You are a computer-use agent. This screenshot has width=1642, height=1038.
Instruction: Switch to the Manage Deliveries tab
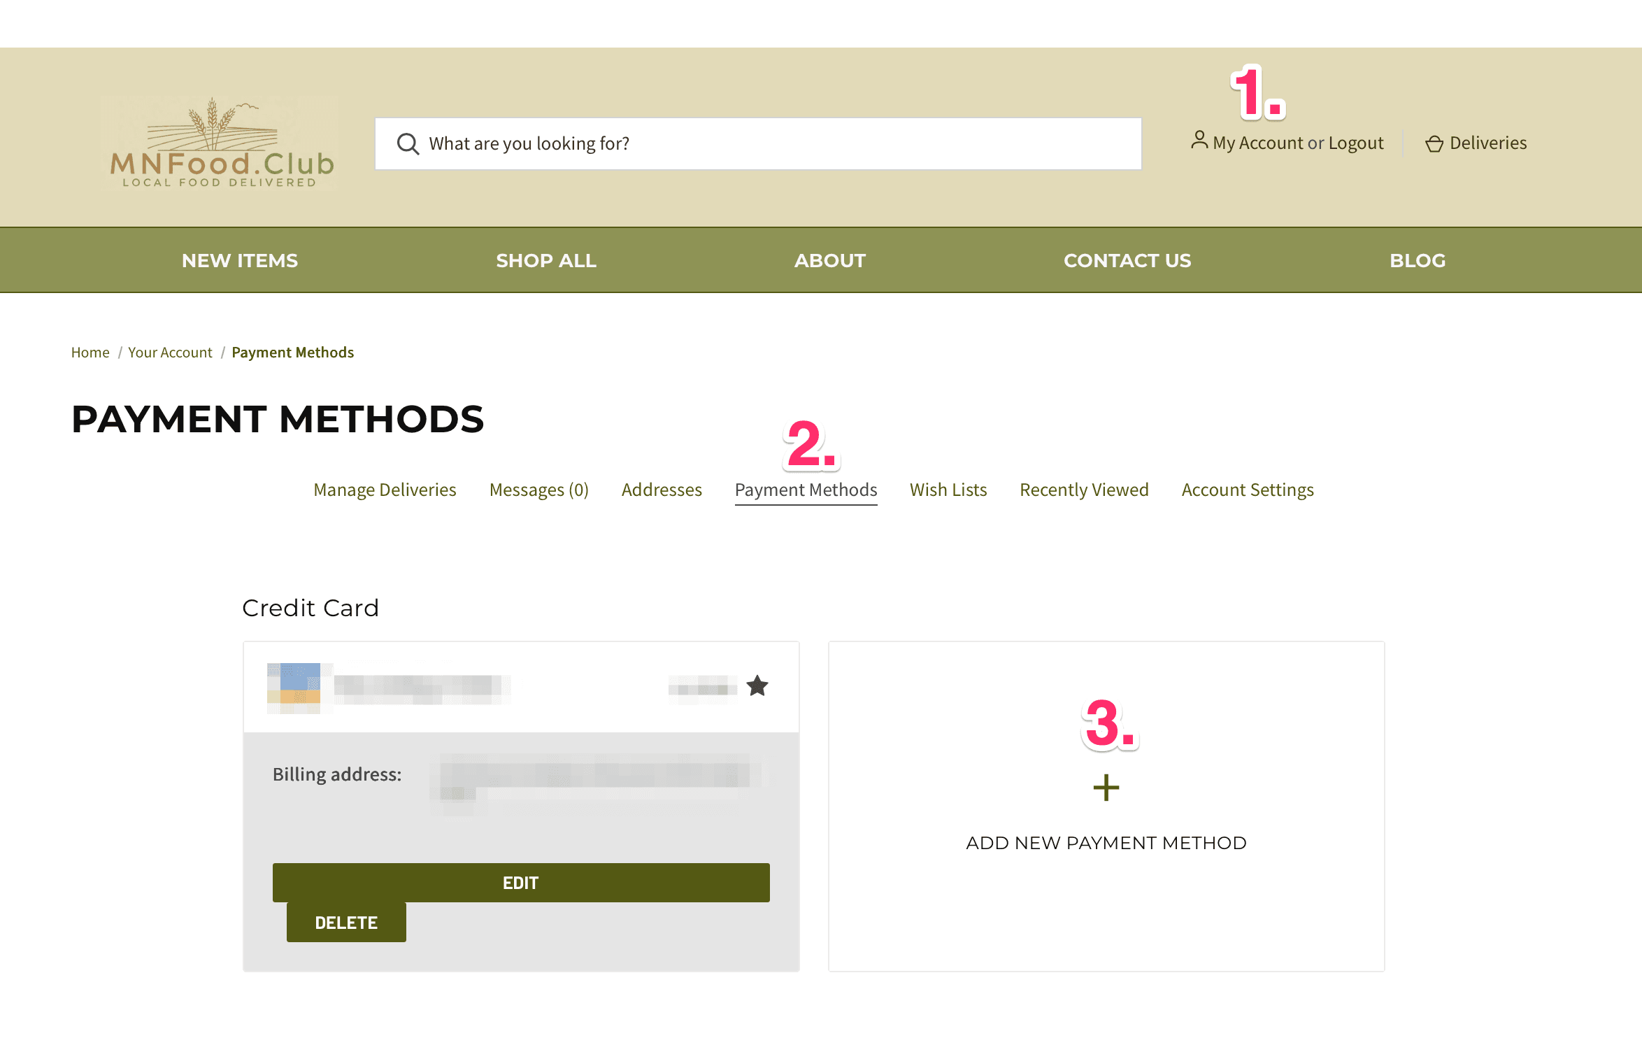(x=385, y=490)
